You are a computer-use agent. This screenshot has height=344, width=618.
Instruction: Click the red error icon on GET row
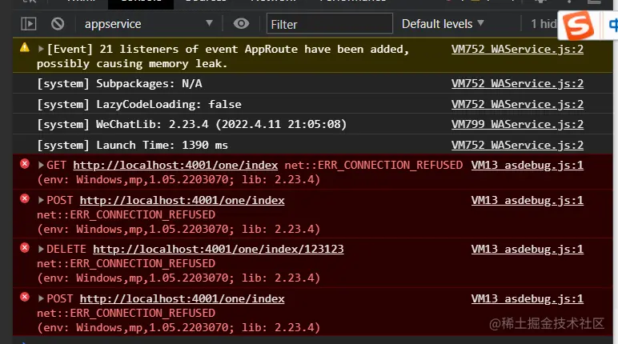pyautogui.click(x=25, y=164)
